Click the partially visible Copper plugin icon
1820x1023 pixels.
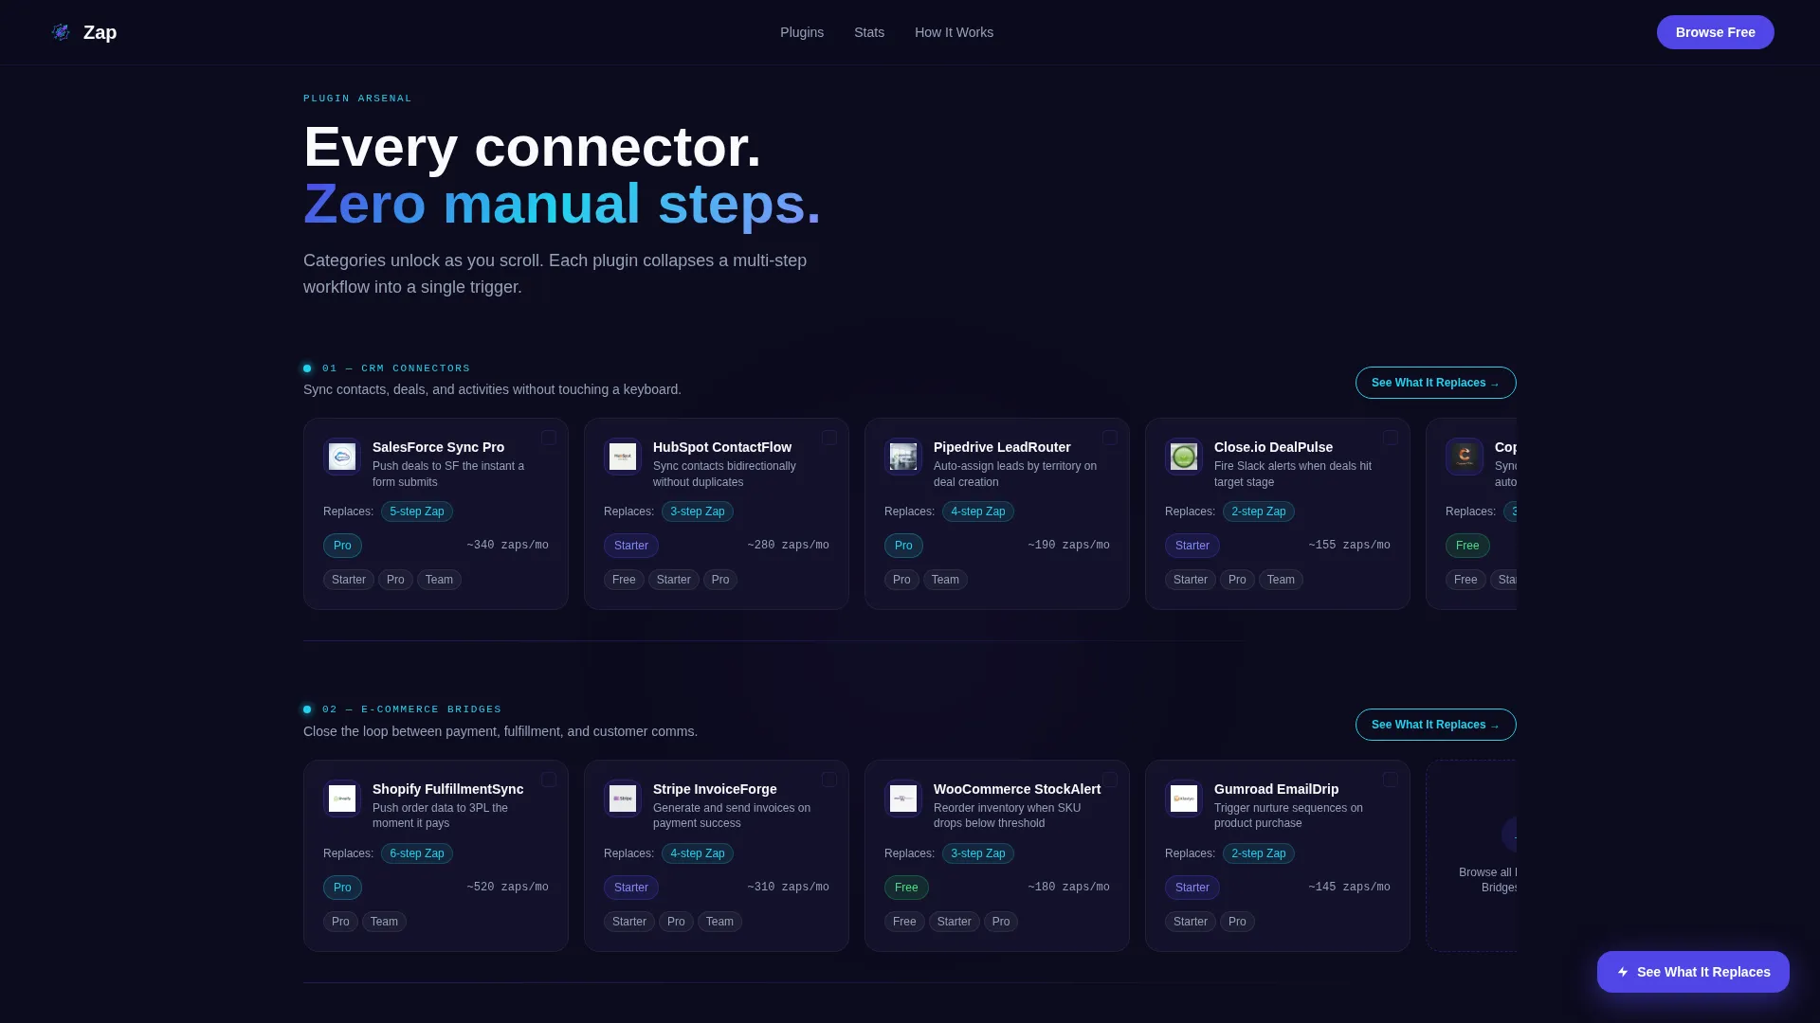pos(1465,457)
